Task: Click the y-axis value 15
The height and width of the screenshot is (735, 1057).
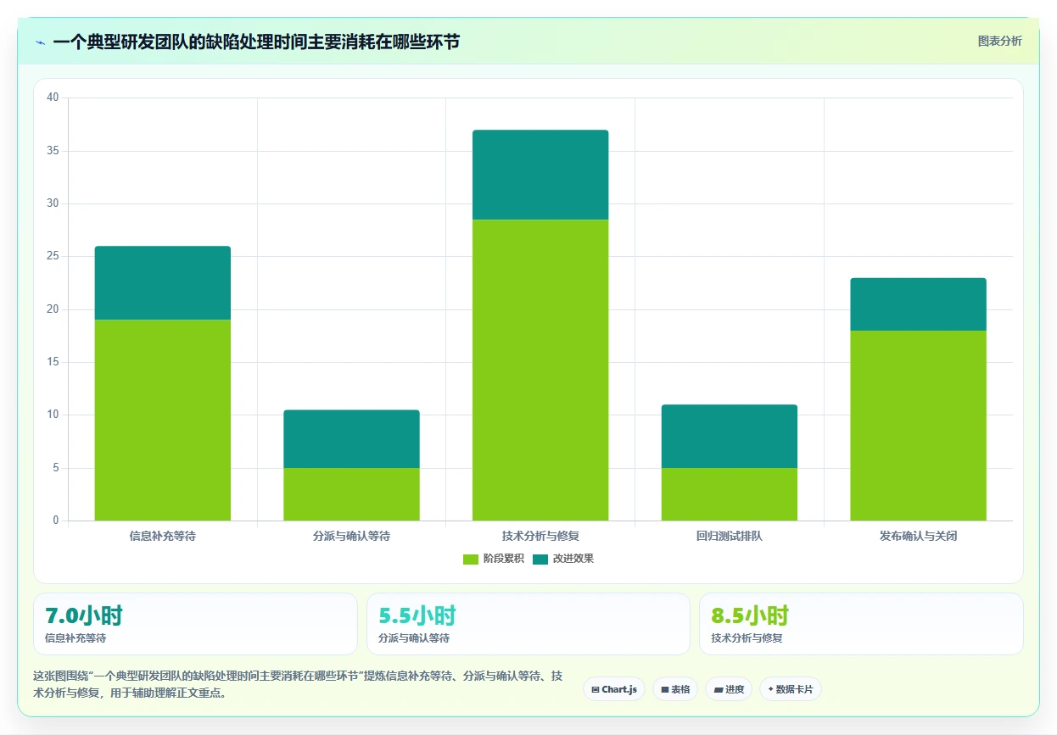Action: coord(53,362)
